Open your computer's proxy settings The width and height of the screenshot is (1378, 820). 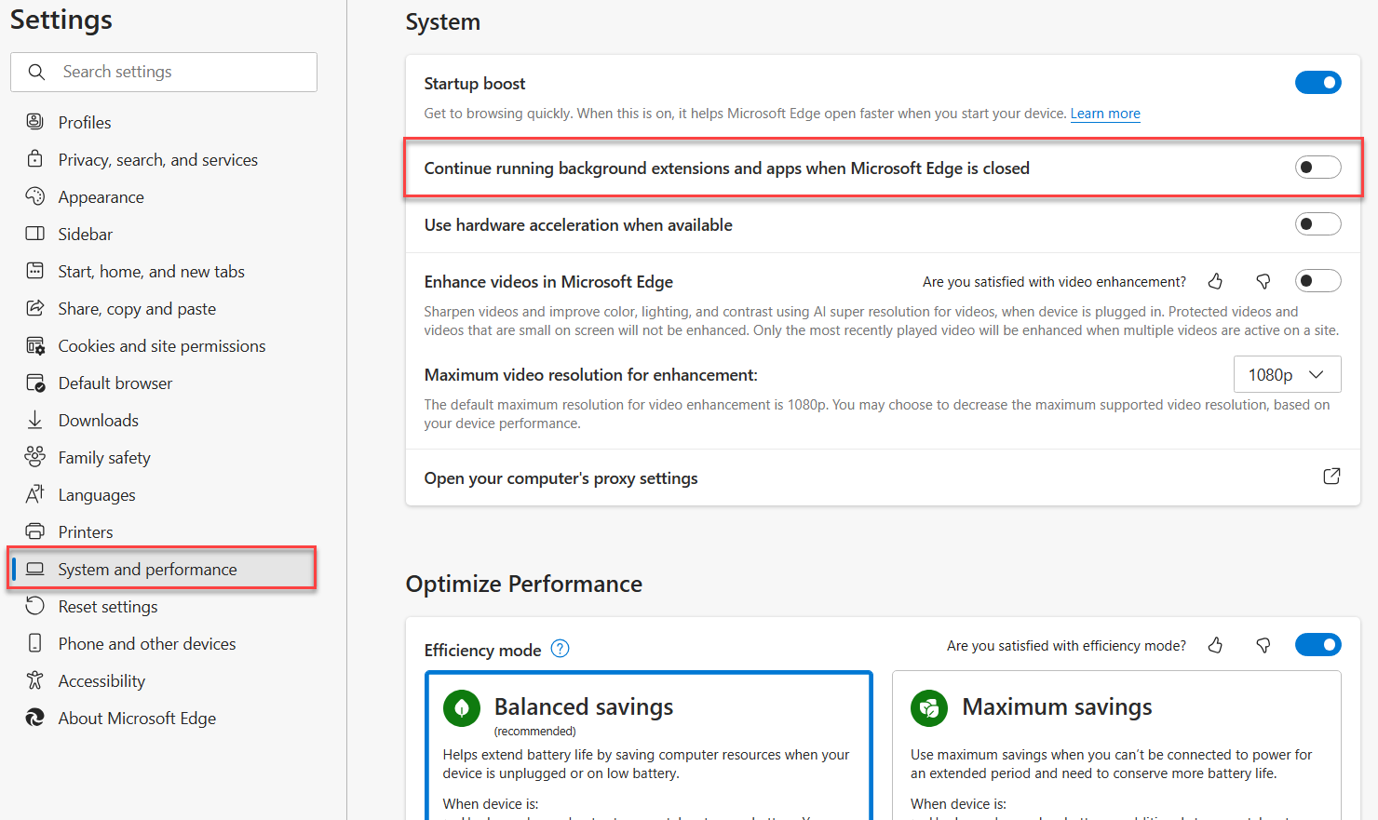click(883, 477)
